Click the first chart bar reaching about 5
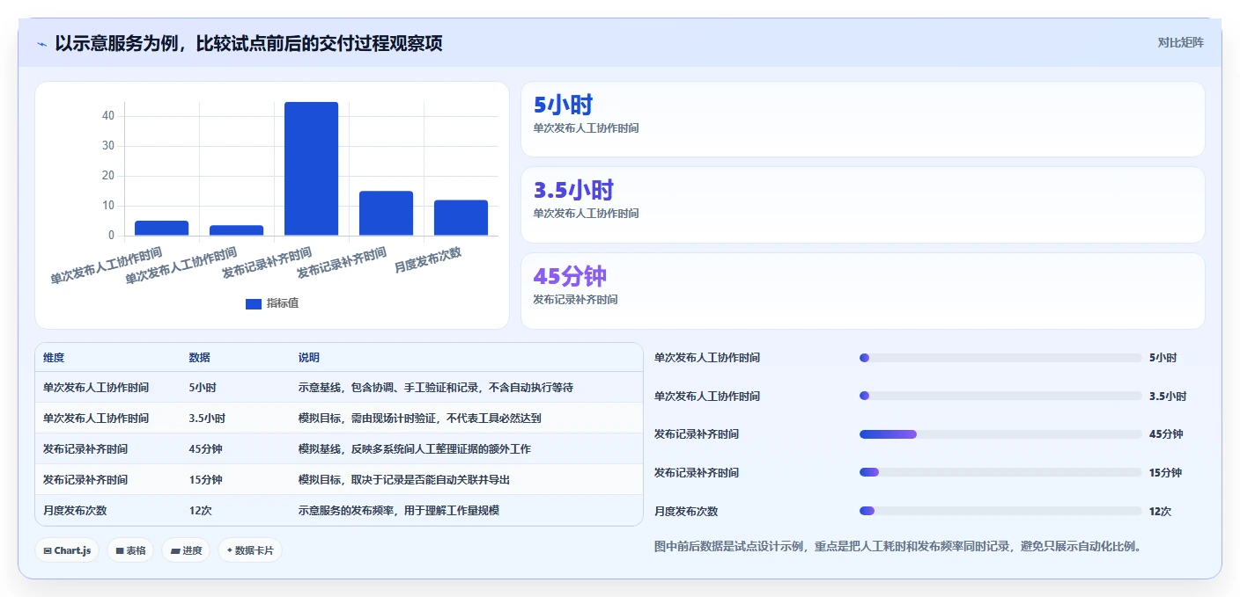 pos(161,229)
